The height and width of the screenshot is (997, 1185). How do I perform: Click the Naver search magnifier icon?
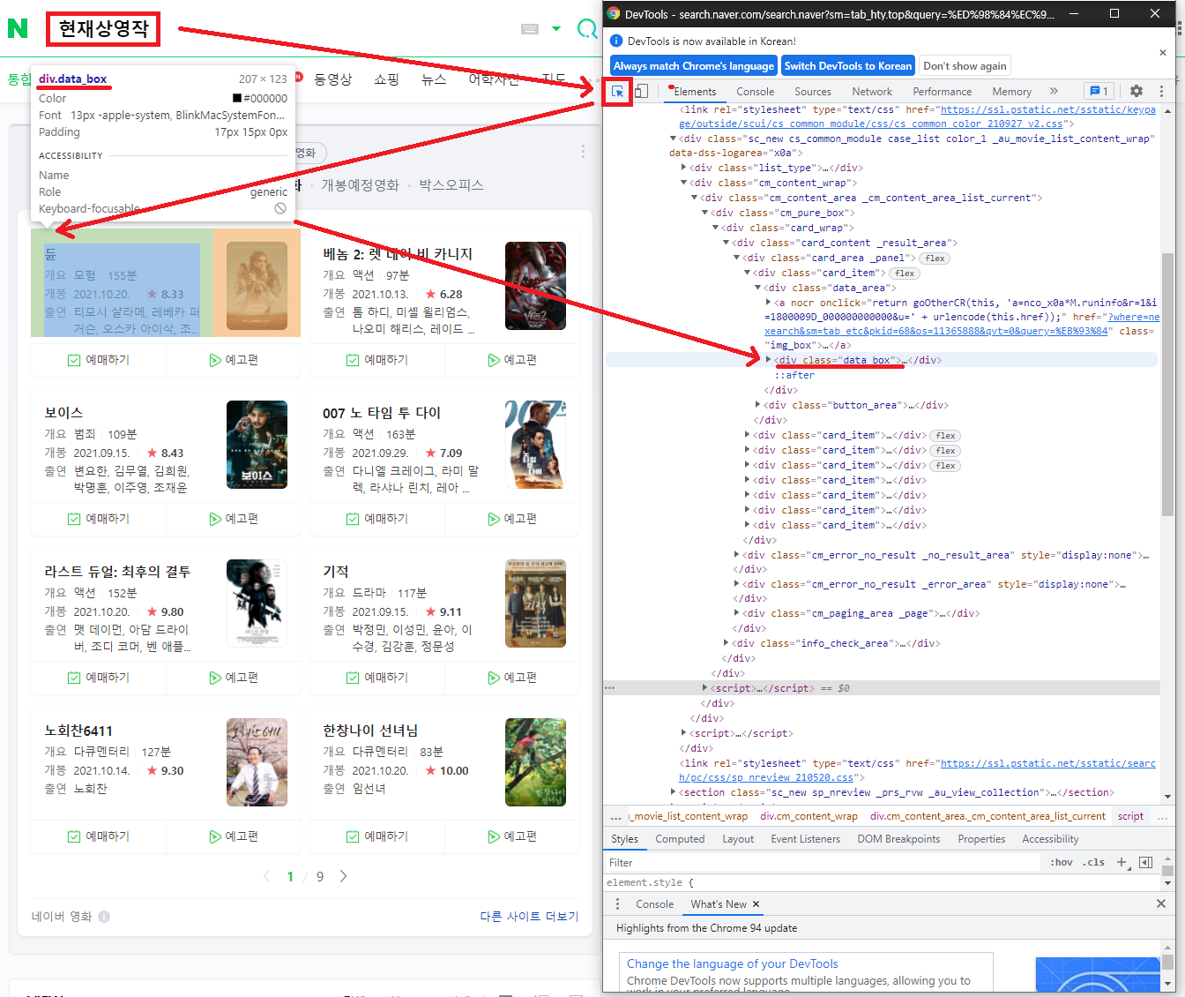click(587, 28)
